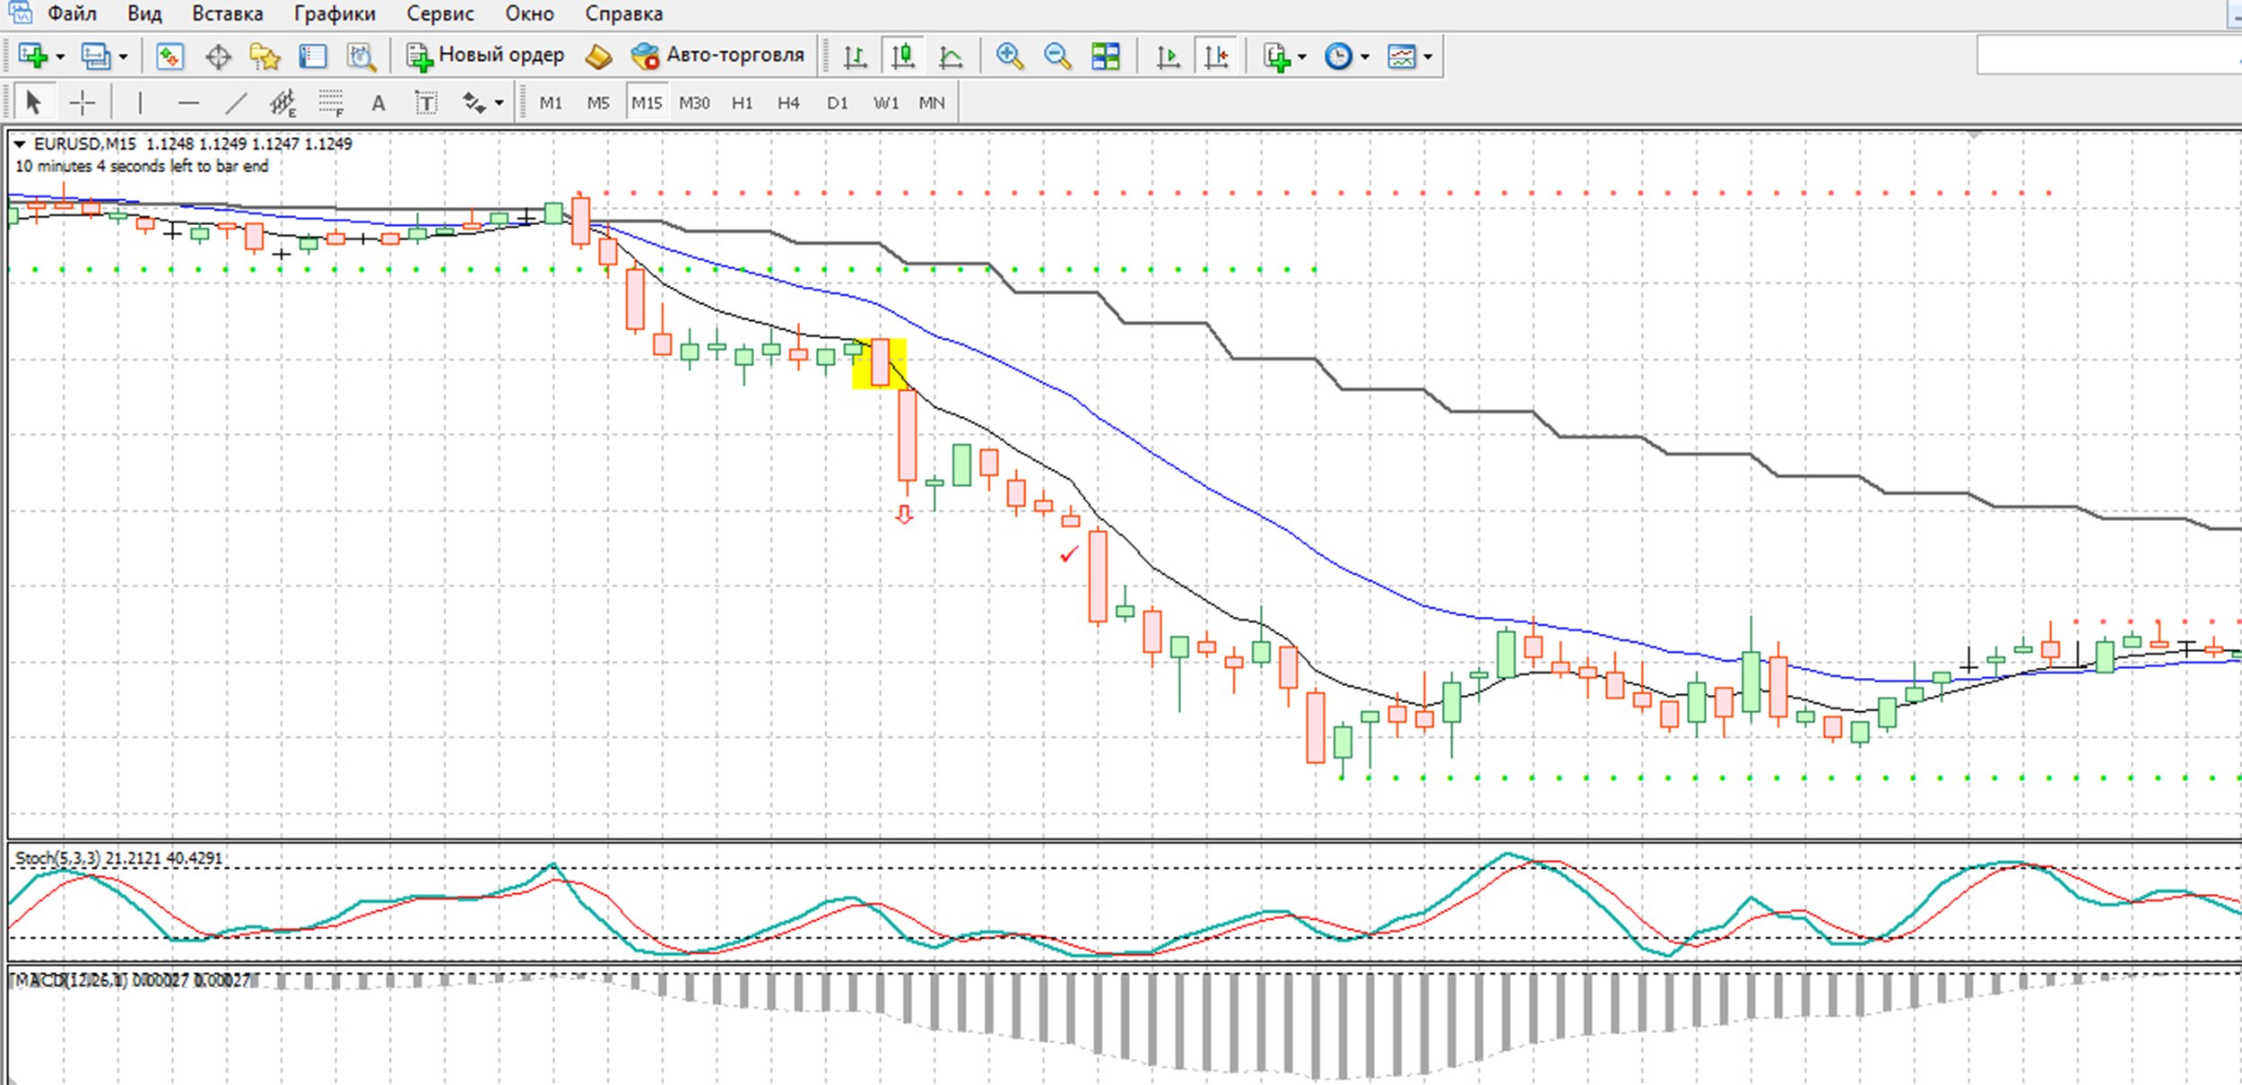
Task: Select the Crosshair tool
Action: pyautogui.click(x=83, y=102)
